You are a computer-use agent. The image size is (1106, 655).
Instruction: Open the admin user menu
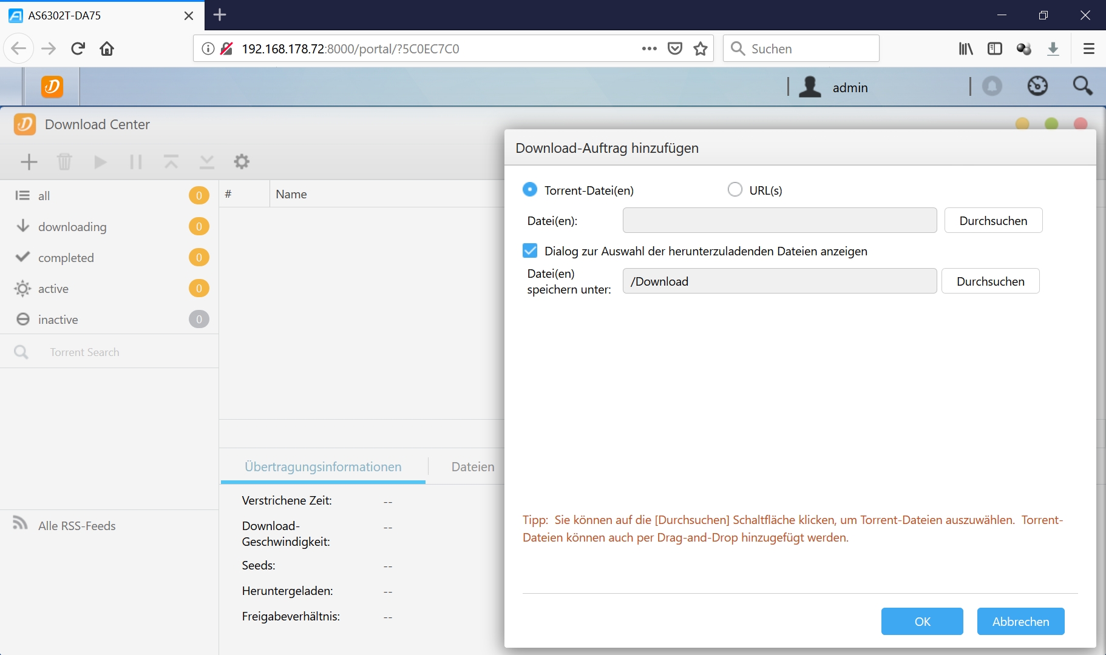[835, 87]
